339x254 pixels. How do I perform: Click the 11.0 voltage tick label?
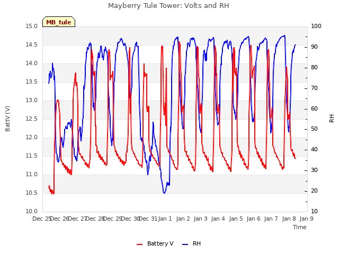pos(32,175)
